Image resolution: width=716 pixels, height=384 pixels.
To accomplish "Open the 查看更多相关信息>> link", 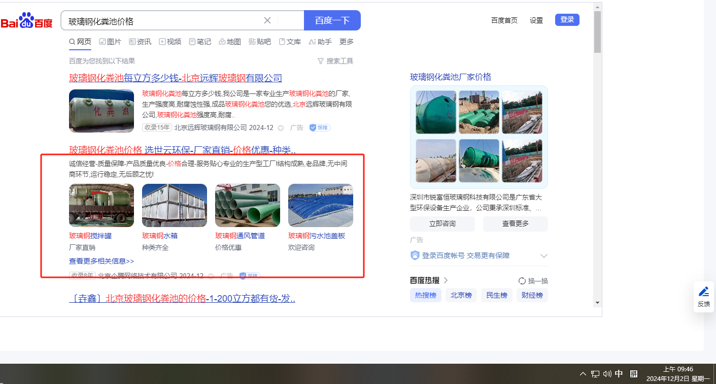I will coord(101,261).
